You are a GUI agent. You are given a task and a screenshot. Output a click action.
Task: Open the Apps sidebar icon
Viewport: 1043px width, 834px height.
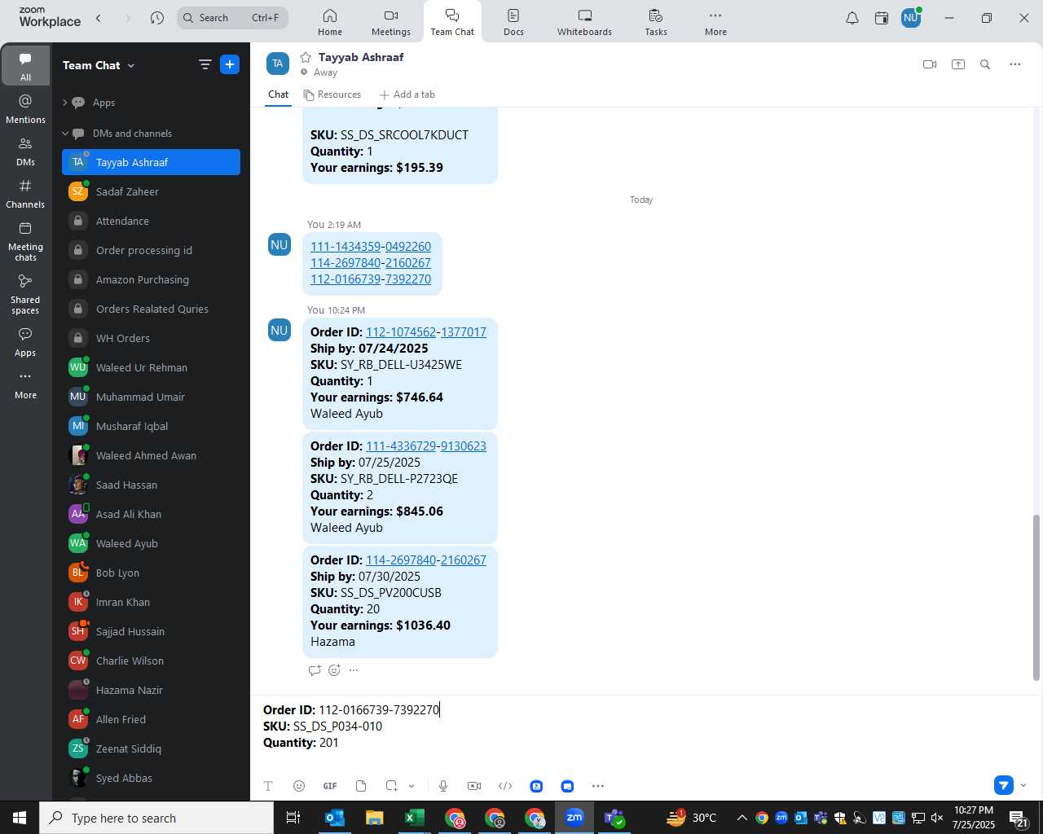point(25,342)
